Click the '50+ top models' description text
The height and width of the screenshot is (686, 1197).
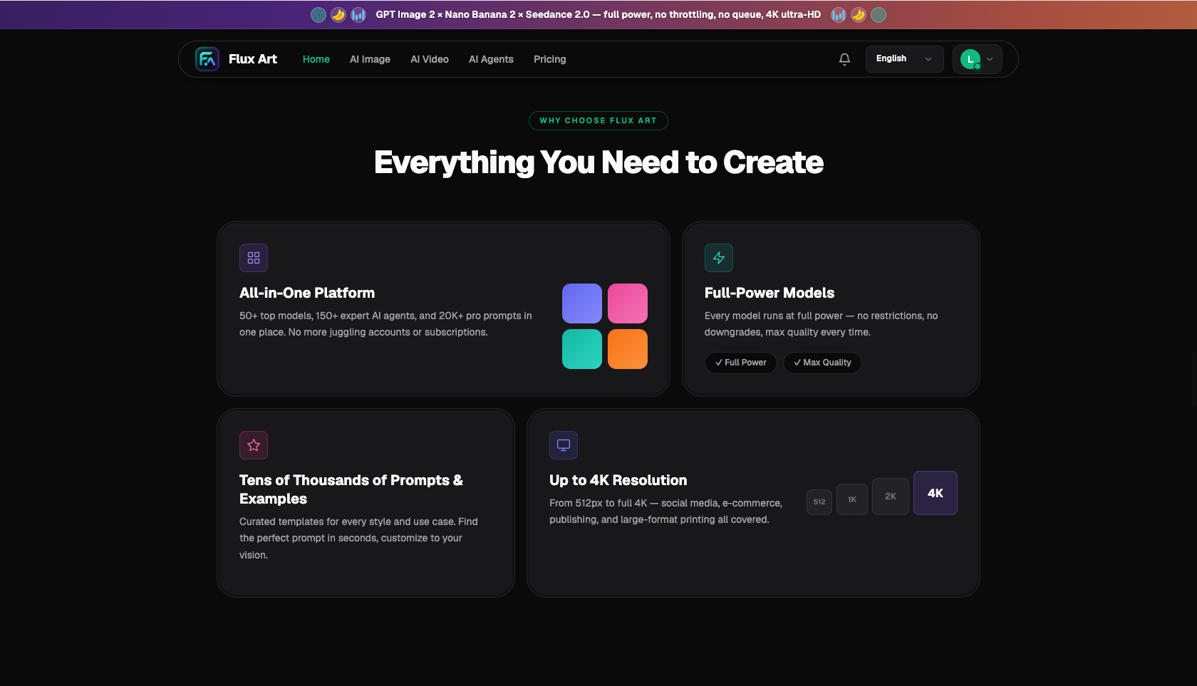pos(385,324)
